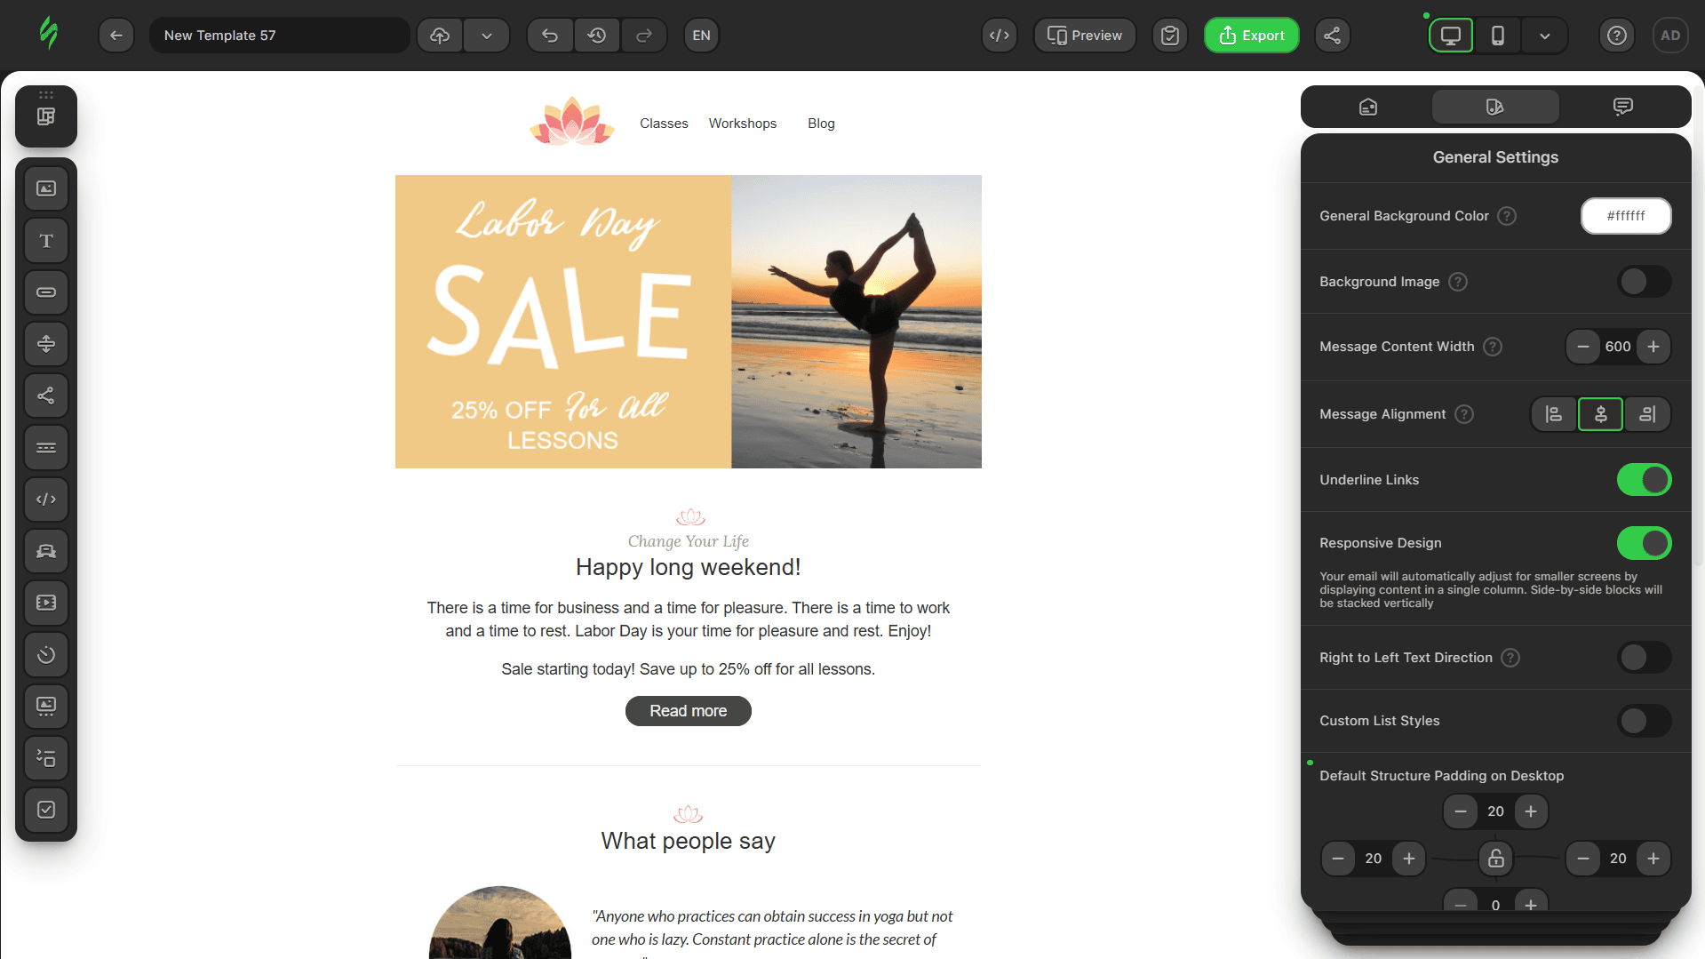Screen dimensions: 1705x959
Task: Select the Timer block icon
Action: click(x=46, y=655)
